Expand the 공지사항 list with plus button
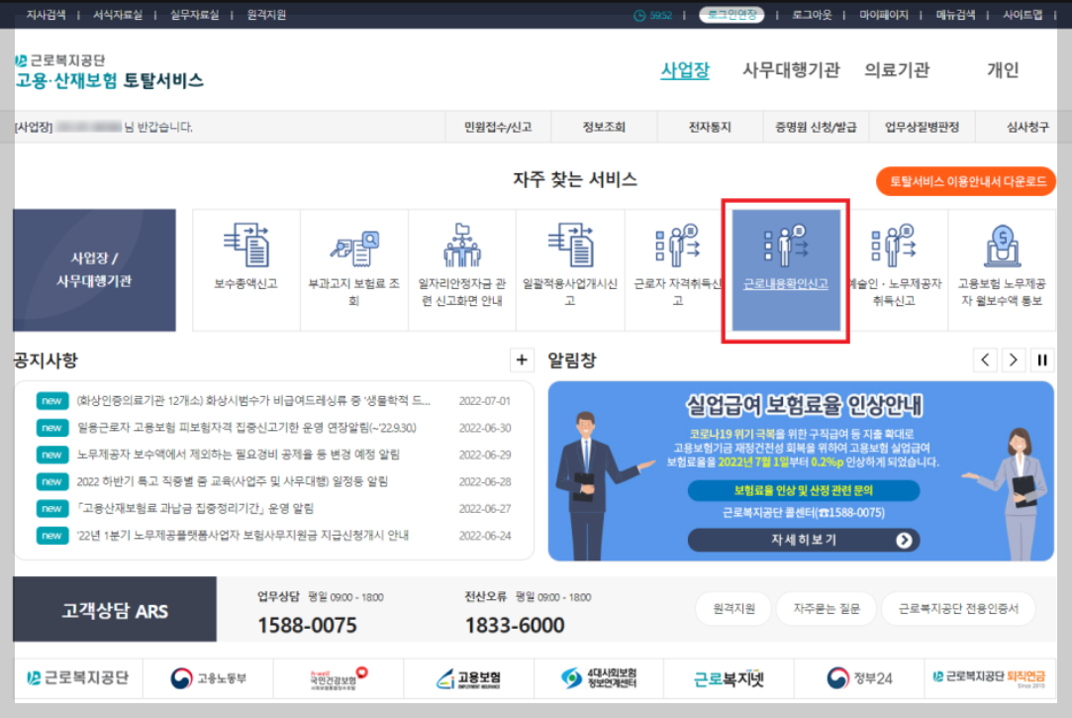 (522, 359)
